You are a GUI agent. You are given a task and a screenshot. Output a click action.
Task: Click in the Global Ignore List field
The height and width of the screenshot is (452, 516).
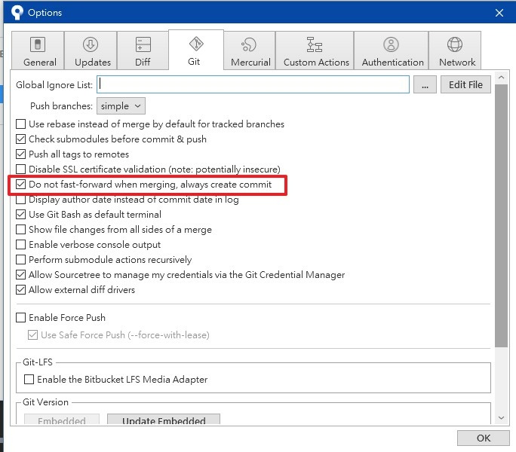point(253,84)
